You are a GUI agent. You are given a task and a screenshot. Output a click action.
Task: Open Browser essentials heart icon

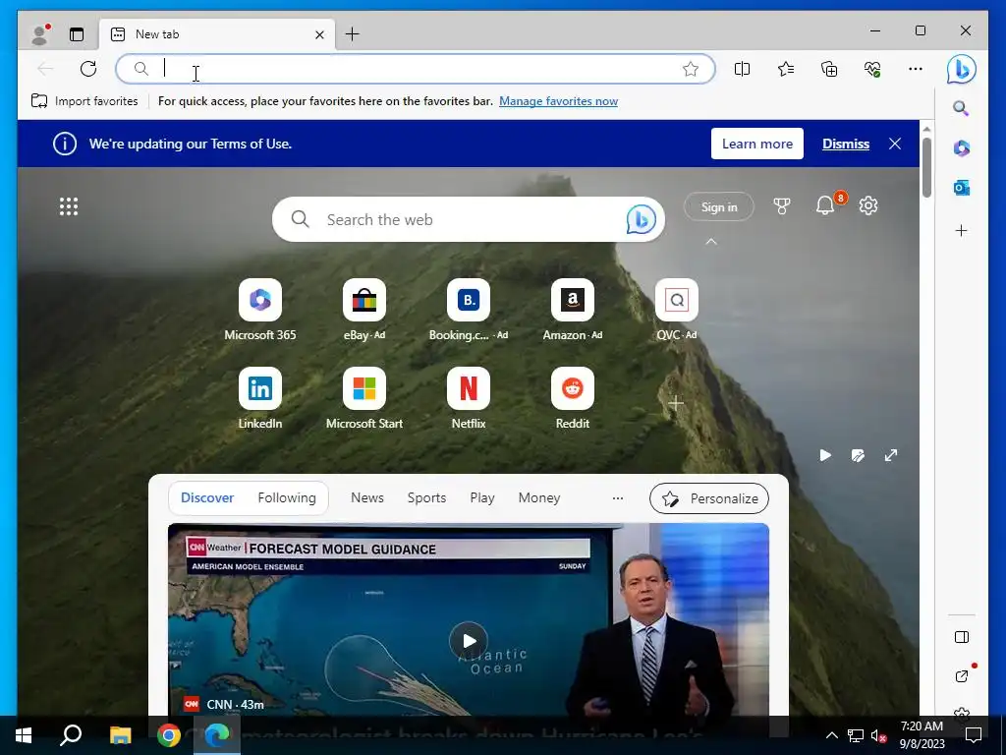[x=872, y=69]
